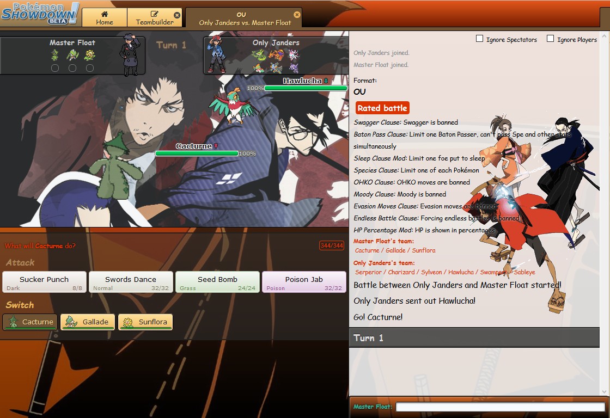Screen dimensions: 610x418
Task: Click the Moody Clause rule line
Action: tap(400, 194)
